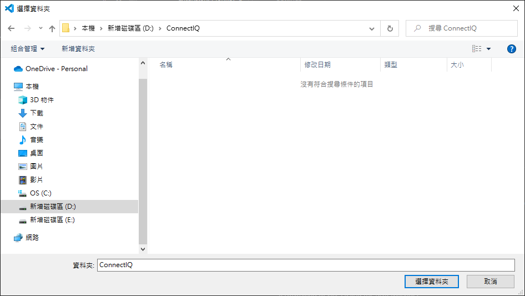Go back with the left arrow
525x296 pixels.
pyautogui.click(x=11, y=28)
